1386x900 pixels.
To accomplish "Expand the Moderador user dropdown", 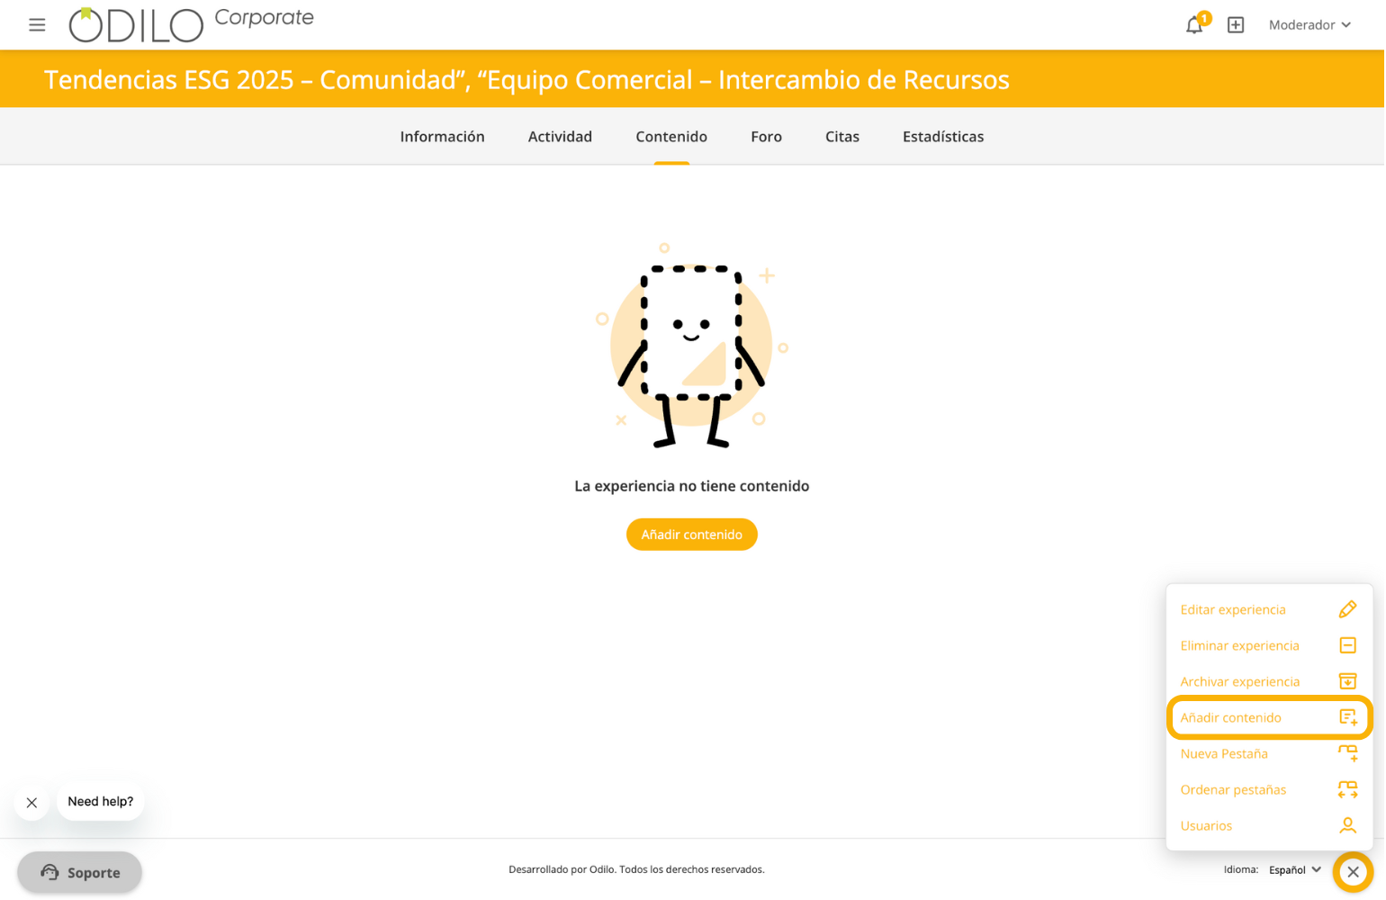I will [x=1309, y=25].
